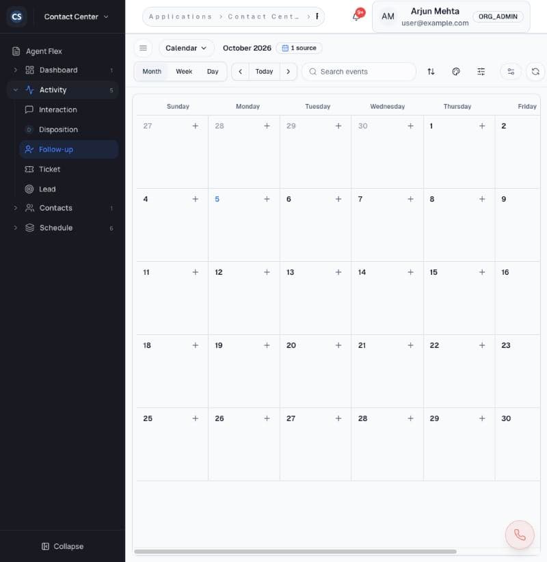Add event on Wednesday 21
Viewport: 547px width, 562px height.
pyautogui.click(x=410, y=345)
